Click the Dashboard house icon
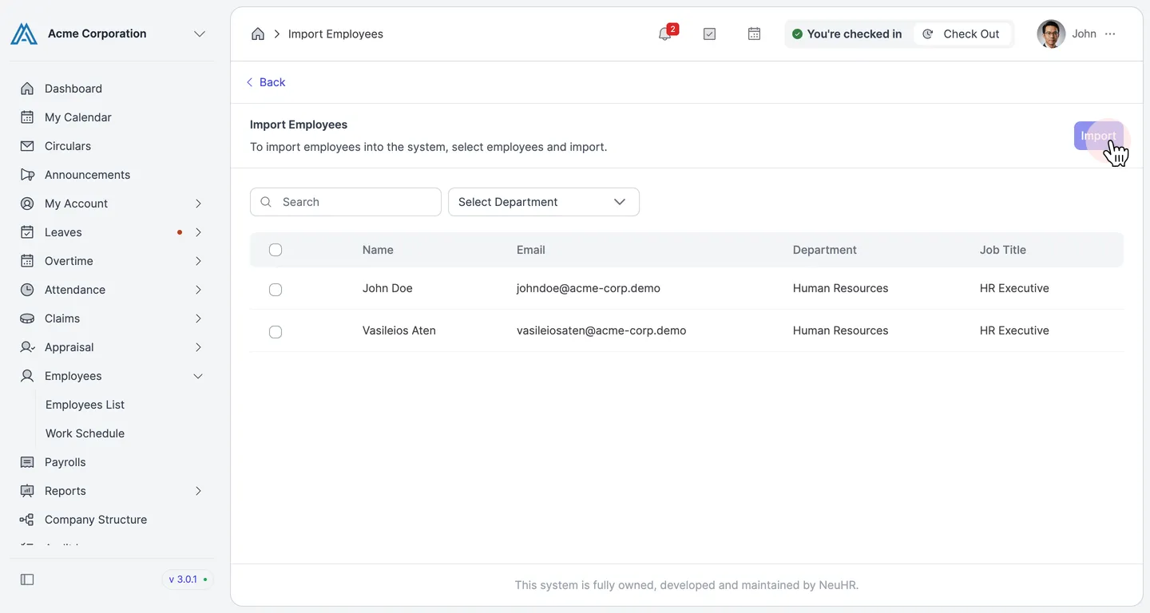This screenshot has height=613, width=1150. coord(27,89)
